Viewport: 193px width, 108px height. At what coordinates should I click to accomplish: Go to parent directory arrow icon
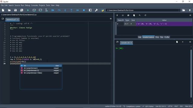click(x=190, y=10)
